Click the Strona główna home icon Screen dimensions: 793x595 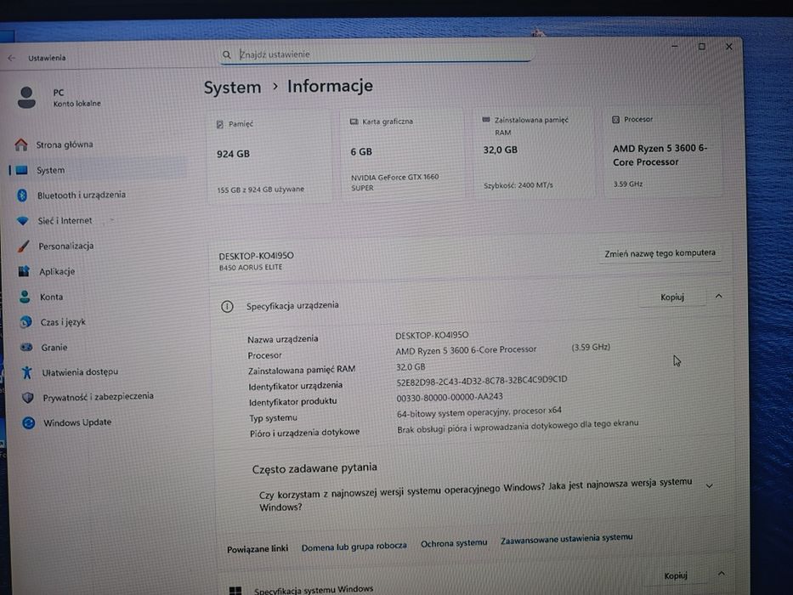point(21,144)
